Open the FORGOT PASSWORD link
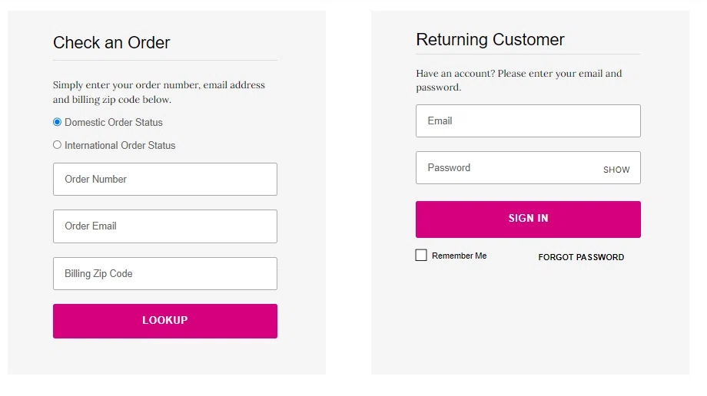Viewport: 707px width, 396px height. [581, 257]
